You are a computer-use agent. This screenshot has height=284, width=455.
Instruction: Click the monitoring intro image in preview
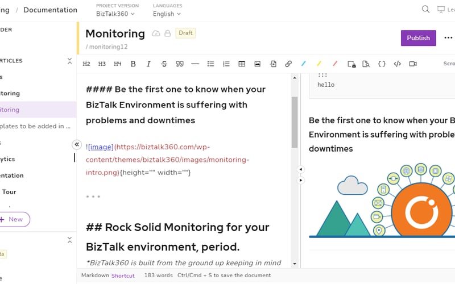382,200
